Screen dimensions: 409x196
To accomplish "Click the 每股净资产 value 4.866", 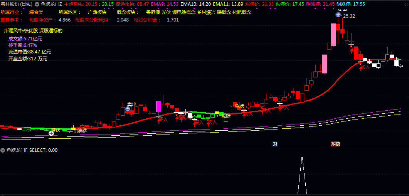I will [64, 20].
